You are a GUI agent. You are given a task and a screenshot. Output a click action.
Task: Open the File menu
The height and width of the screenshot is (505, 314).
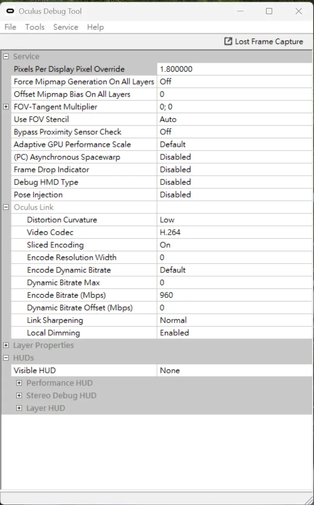[10, 27]
